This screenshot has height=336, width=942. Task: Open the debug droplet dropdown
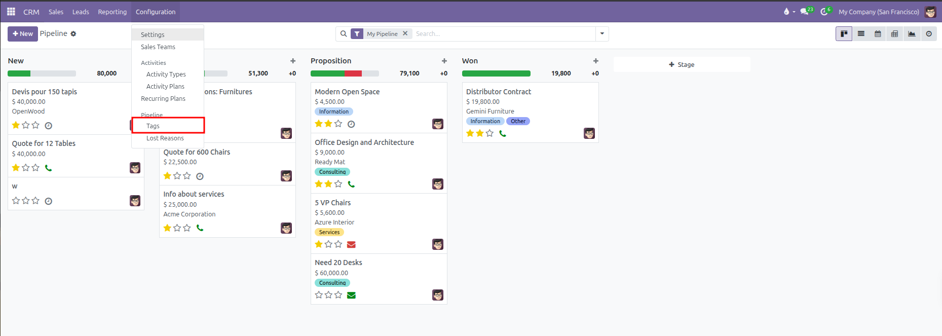coord(789,12)
